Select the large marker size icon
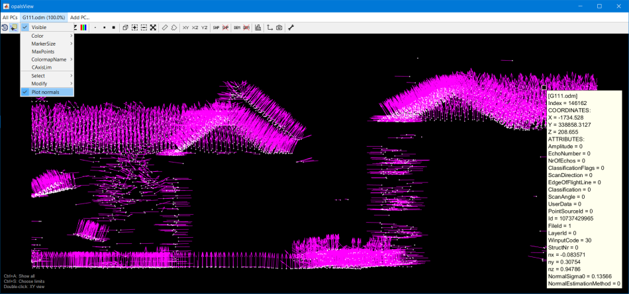Viewport: 629px width, 294px height. pos(114,28)
